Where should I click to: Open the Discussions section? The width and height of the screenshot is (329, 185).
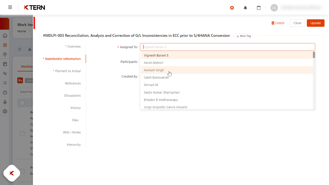[x=72, y=95]
